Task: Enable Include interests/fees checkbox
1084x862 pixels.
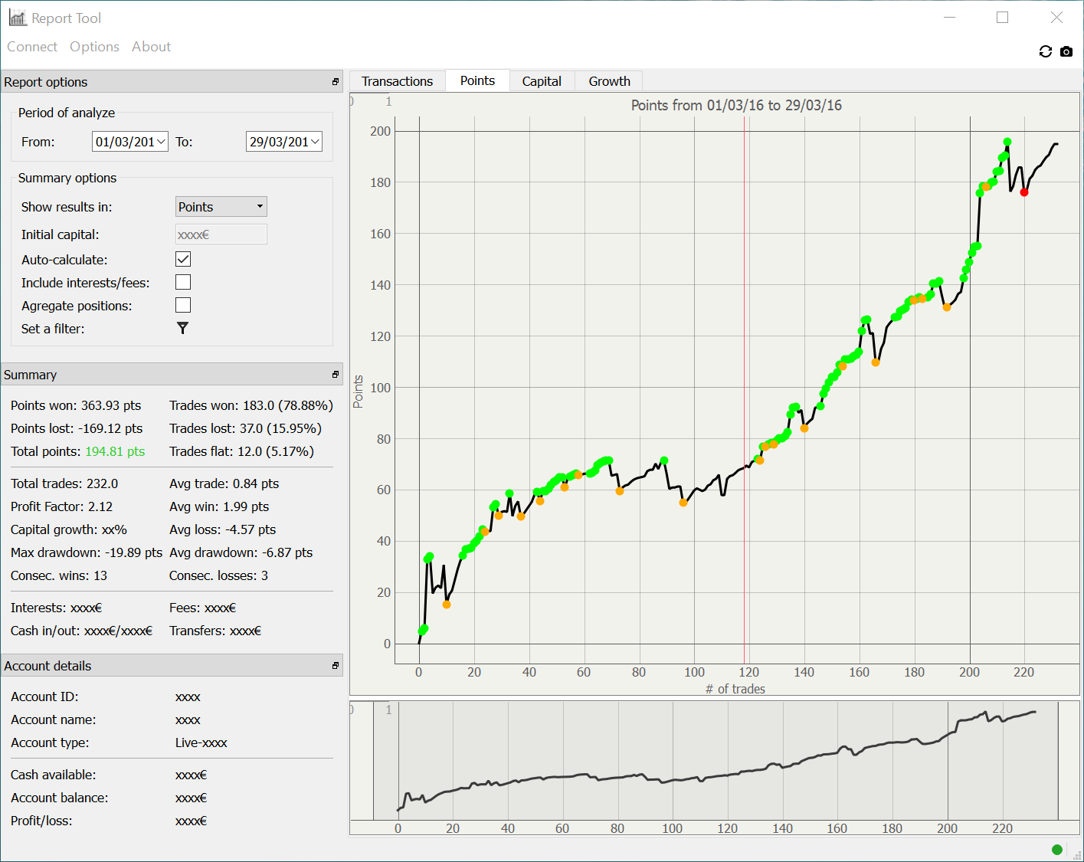Action: point(183,282)
